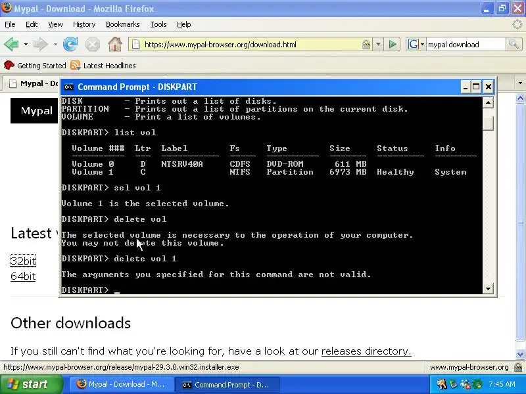
Task: Click the Command Prompt scroll down arrow
Action: [x=488, y=288]
